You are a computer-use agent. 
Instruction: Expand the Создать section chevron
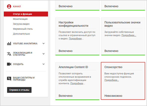pos(44,64)
